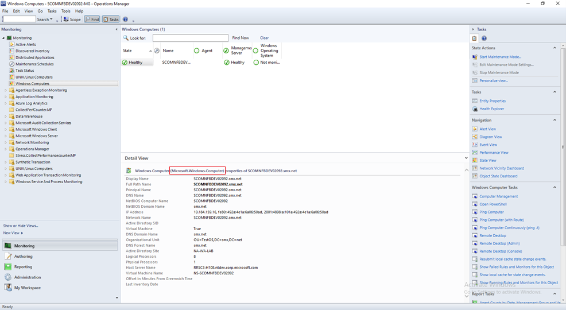The width and height of the screenshot is (566, 310).
Task: Click Start Maintenance Mode icon
Action: click(475, 57)
